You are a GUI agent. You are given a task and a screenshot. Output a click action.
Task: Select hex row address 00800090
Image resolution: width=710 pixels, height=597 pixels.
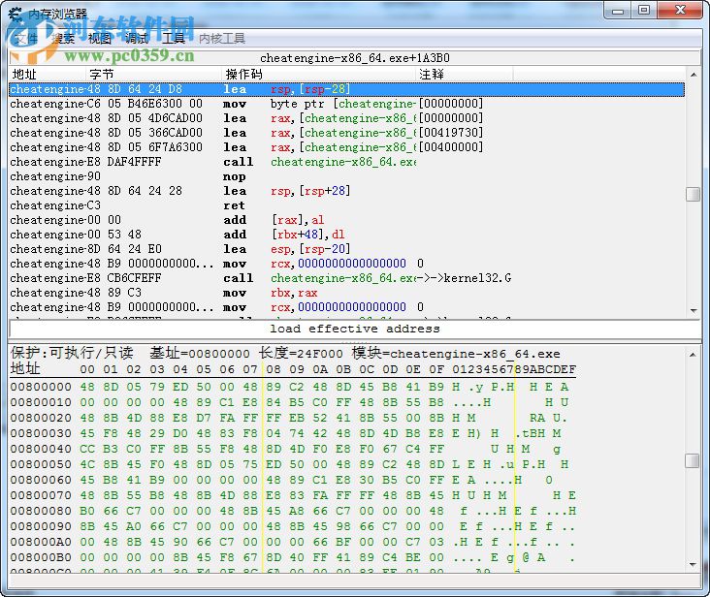tap(41, 526)
